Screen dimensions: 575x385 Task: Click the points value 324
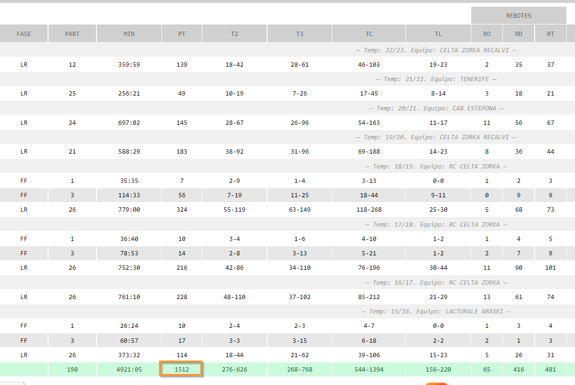click(x=182, y=209)
